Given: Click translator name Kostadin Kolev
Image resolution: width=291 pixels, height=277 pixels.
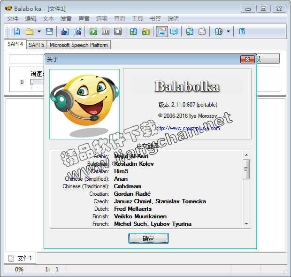Looking at the screenshot, I should pyautogui.click(x=134, y=164).
